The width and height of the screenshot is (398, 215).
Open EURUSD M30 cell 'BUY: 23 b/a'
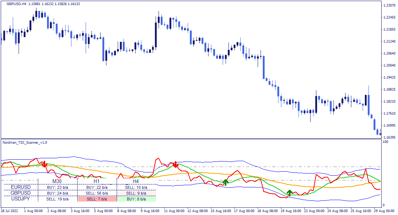pyautogui.click(x=58, y=187)
